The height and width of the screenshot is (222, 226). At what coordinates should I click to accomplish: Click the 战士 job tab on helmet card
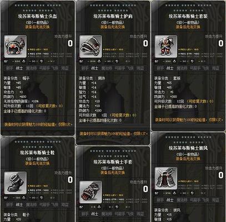[19, 68]
